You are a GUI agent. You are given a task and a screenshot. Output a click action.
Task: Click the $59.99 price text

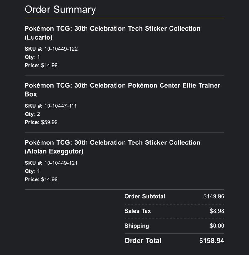(49, 122)
